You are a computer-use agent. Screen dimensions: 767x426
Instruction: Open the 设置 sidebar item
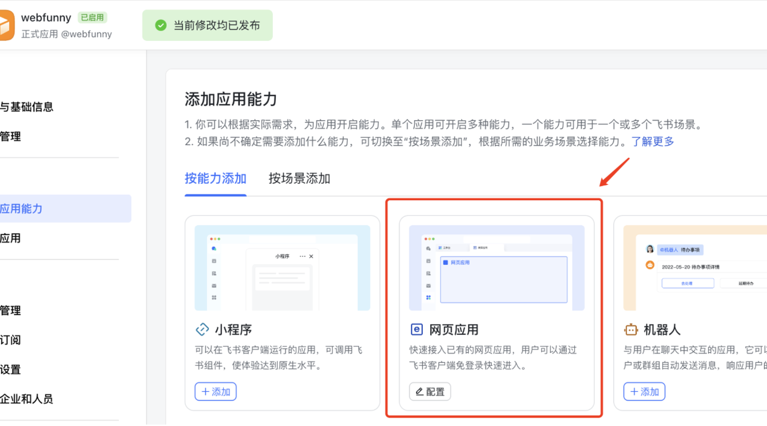pos(11,370)
